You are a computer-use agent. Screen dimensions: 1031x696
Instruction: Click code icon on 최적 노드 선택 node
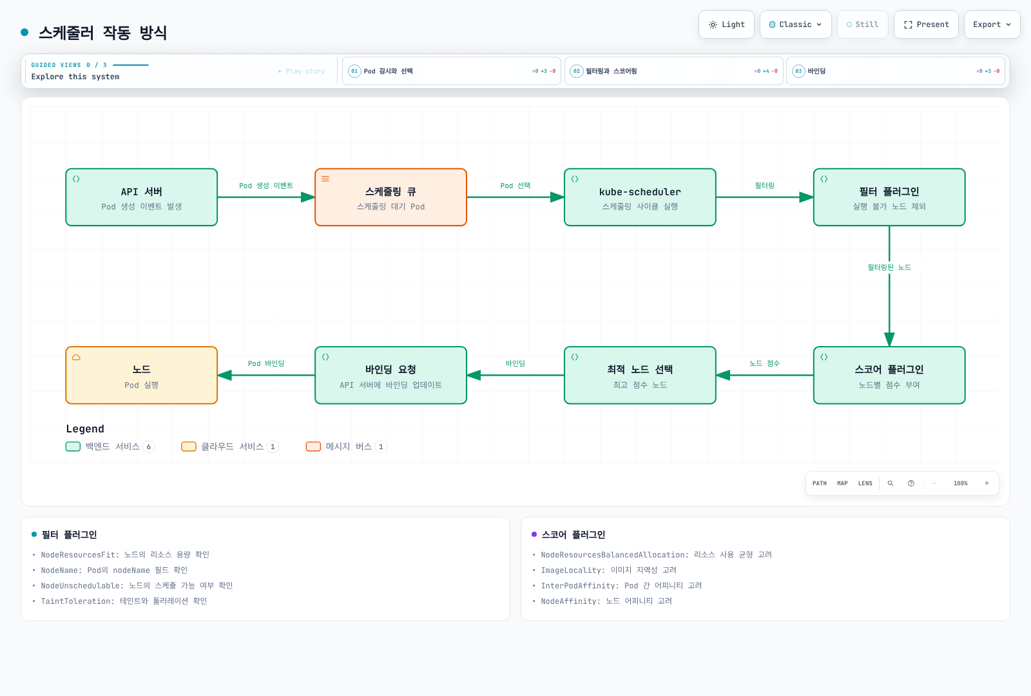[x=575, y=357]
